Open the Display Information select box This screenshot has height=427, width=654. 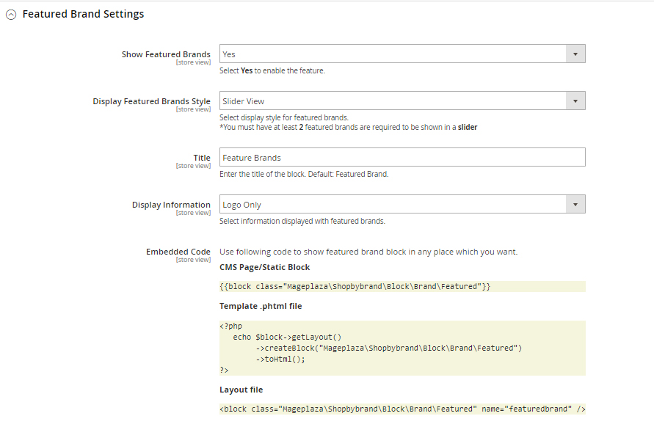(393, 205)
